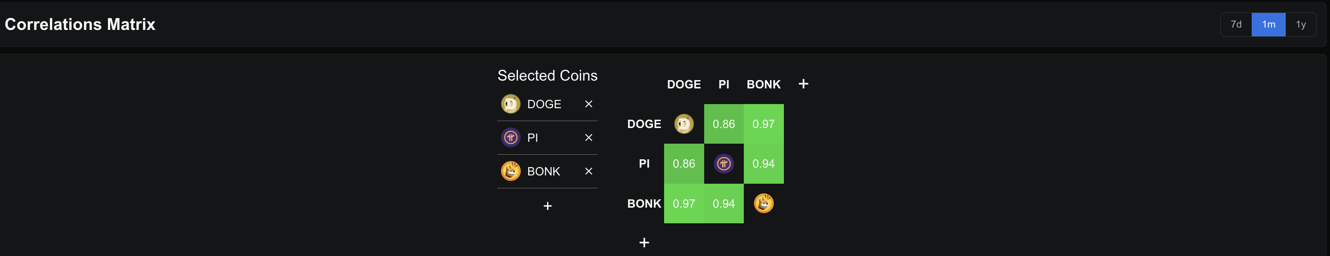Switch to the 7d timeframe
This screenshot has height=256, width=1330.
(1236, 24)
